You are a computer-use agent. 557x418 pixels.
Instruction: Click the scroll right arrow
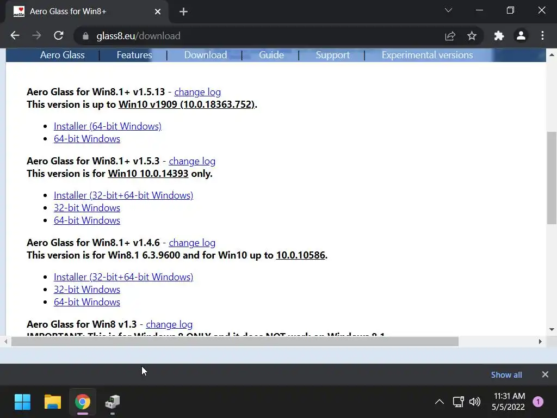coord(540,342)
